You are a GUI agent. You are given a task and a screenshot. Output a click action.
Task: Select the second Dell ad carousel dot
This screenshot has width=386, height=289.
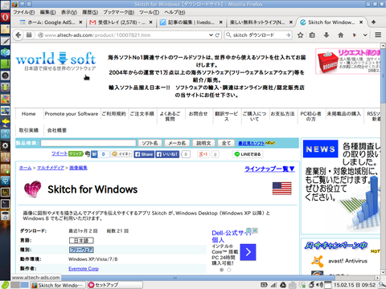click(x=229, y=270)
